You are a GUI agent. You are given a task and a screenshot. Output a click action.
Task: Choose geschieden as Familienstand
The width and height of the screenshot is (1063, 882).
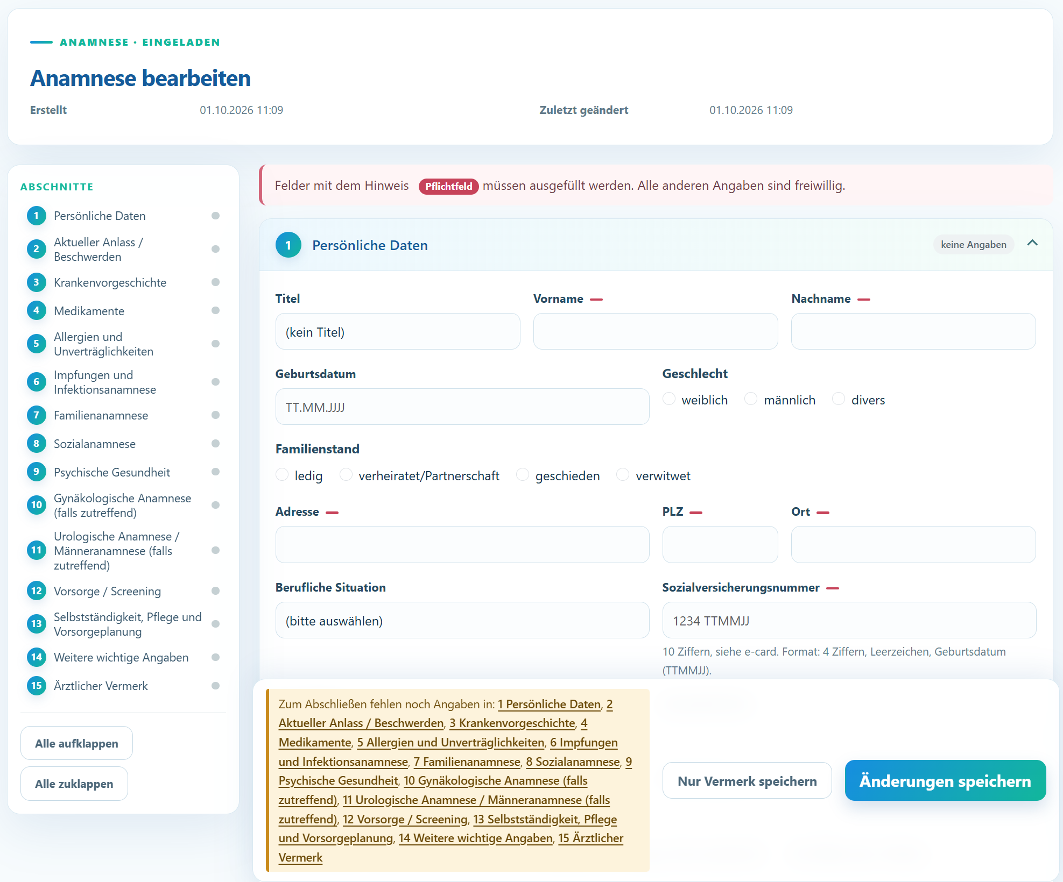pos(523,475)
